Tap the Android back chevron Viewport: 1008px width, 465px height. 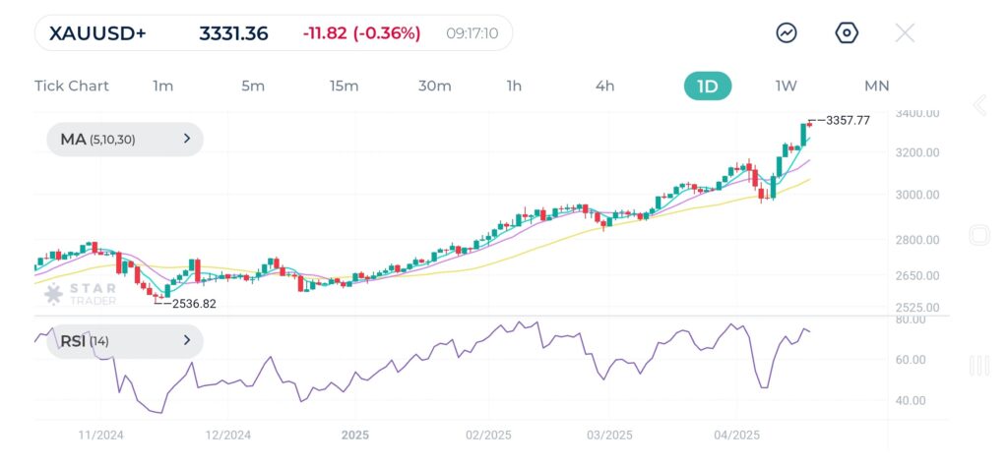(979, 106)
